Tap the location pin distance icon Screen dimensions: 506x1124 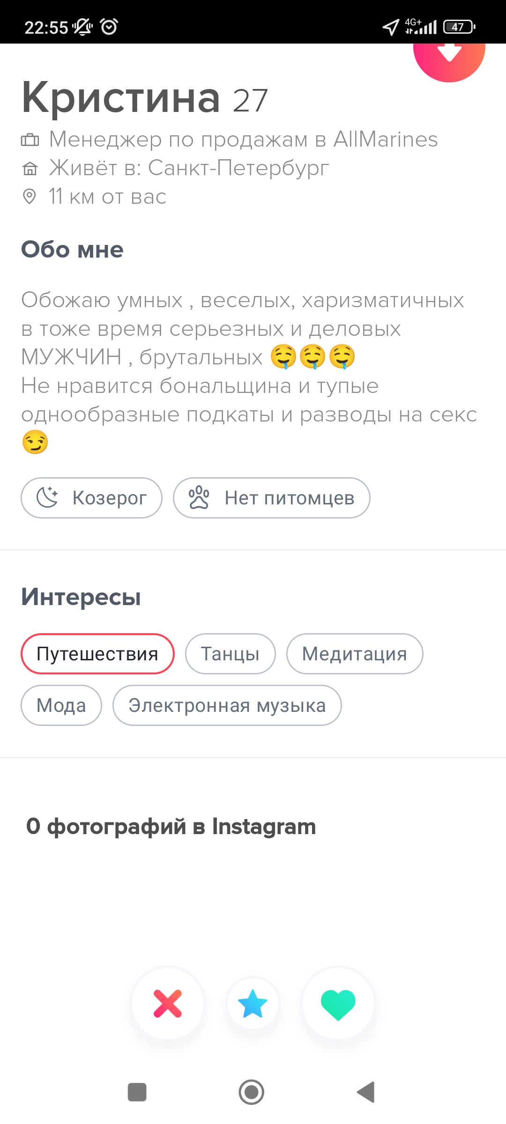click(x=30, y=197)
